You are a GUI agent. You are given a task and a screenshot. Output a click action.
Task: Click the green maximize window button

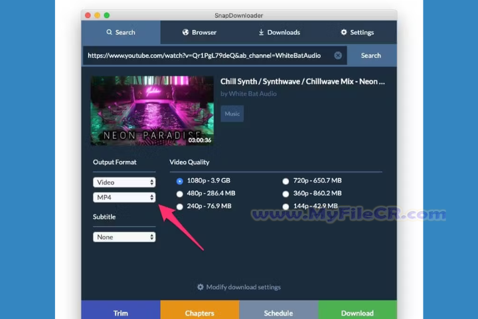(107, 15)
